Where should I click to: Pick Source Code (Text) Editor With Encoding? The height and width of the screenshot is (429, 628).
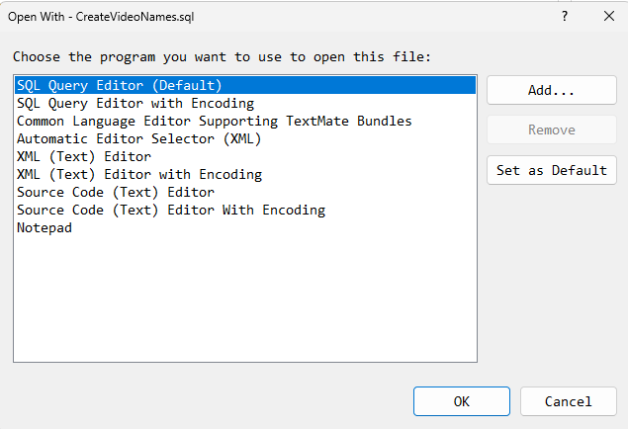[x=171, y=210]
